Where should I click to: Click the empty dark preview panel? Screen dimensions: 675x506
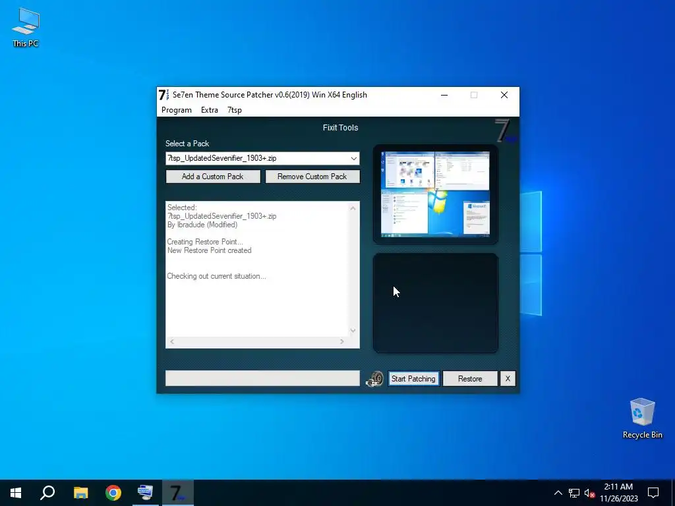(x=435, y=303)
